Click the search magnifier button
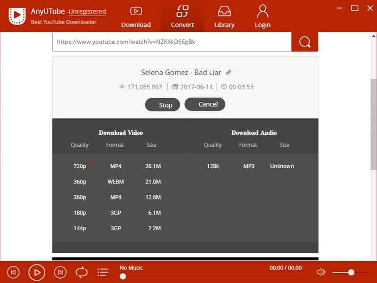This screenshot has width=377, height=283. click(x=304, y=42)
